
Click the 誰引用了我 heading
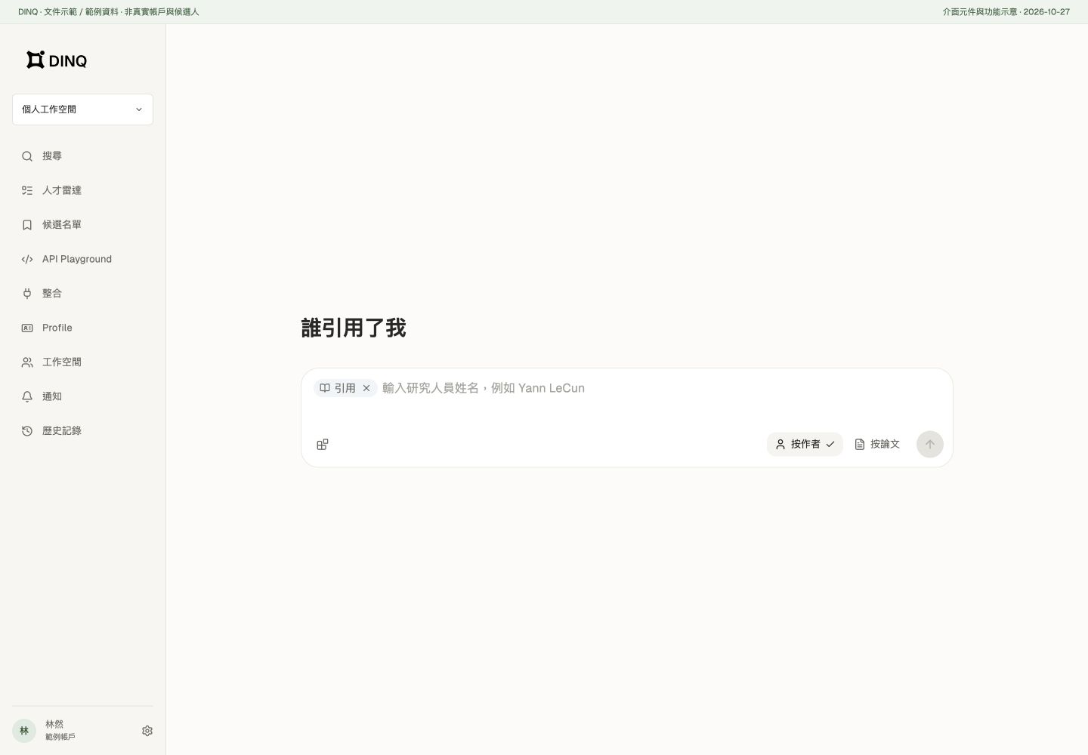(x=354, y=328)
